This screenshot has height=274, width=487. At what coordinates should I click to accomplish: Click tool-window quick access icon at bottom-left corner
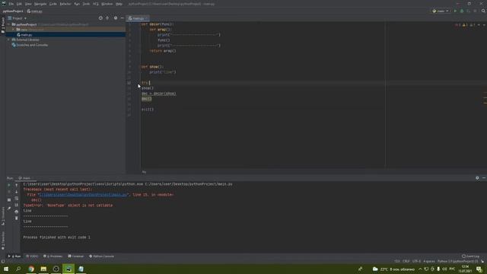(3, 261)
